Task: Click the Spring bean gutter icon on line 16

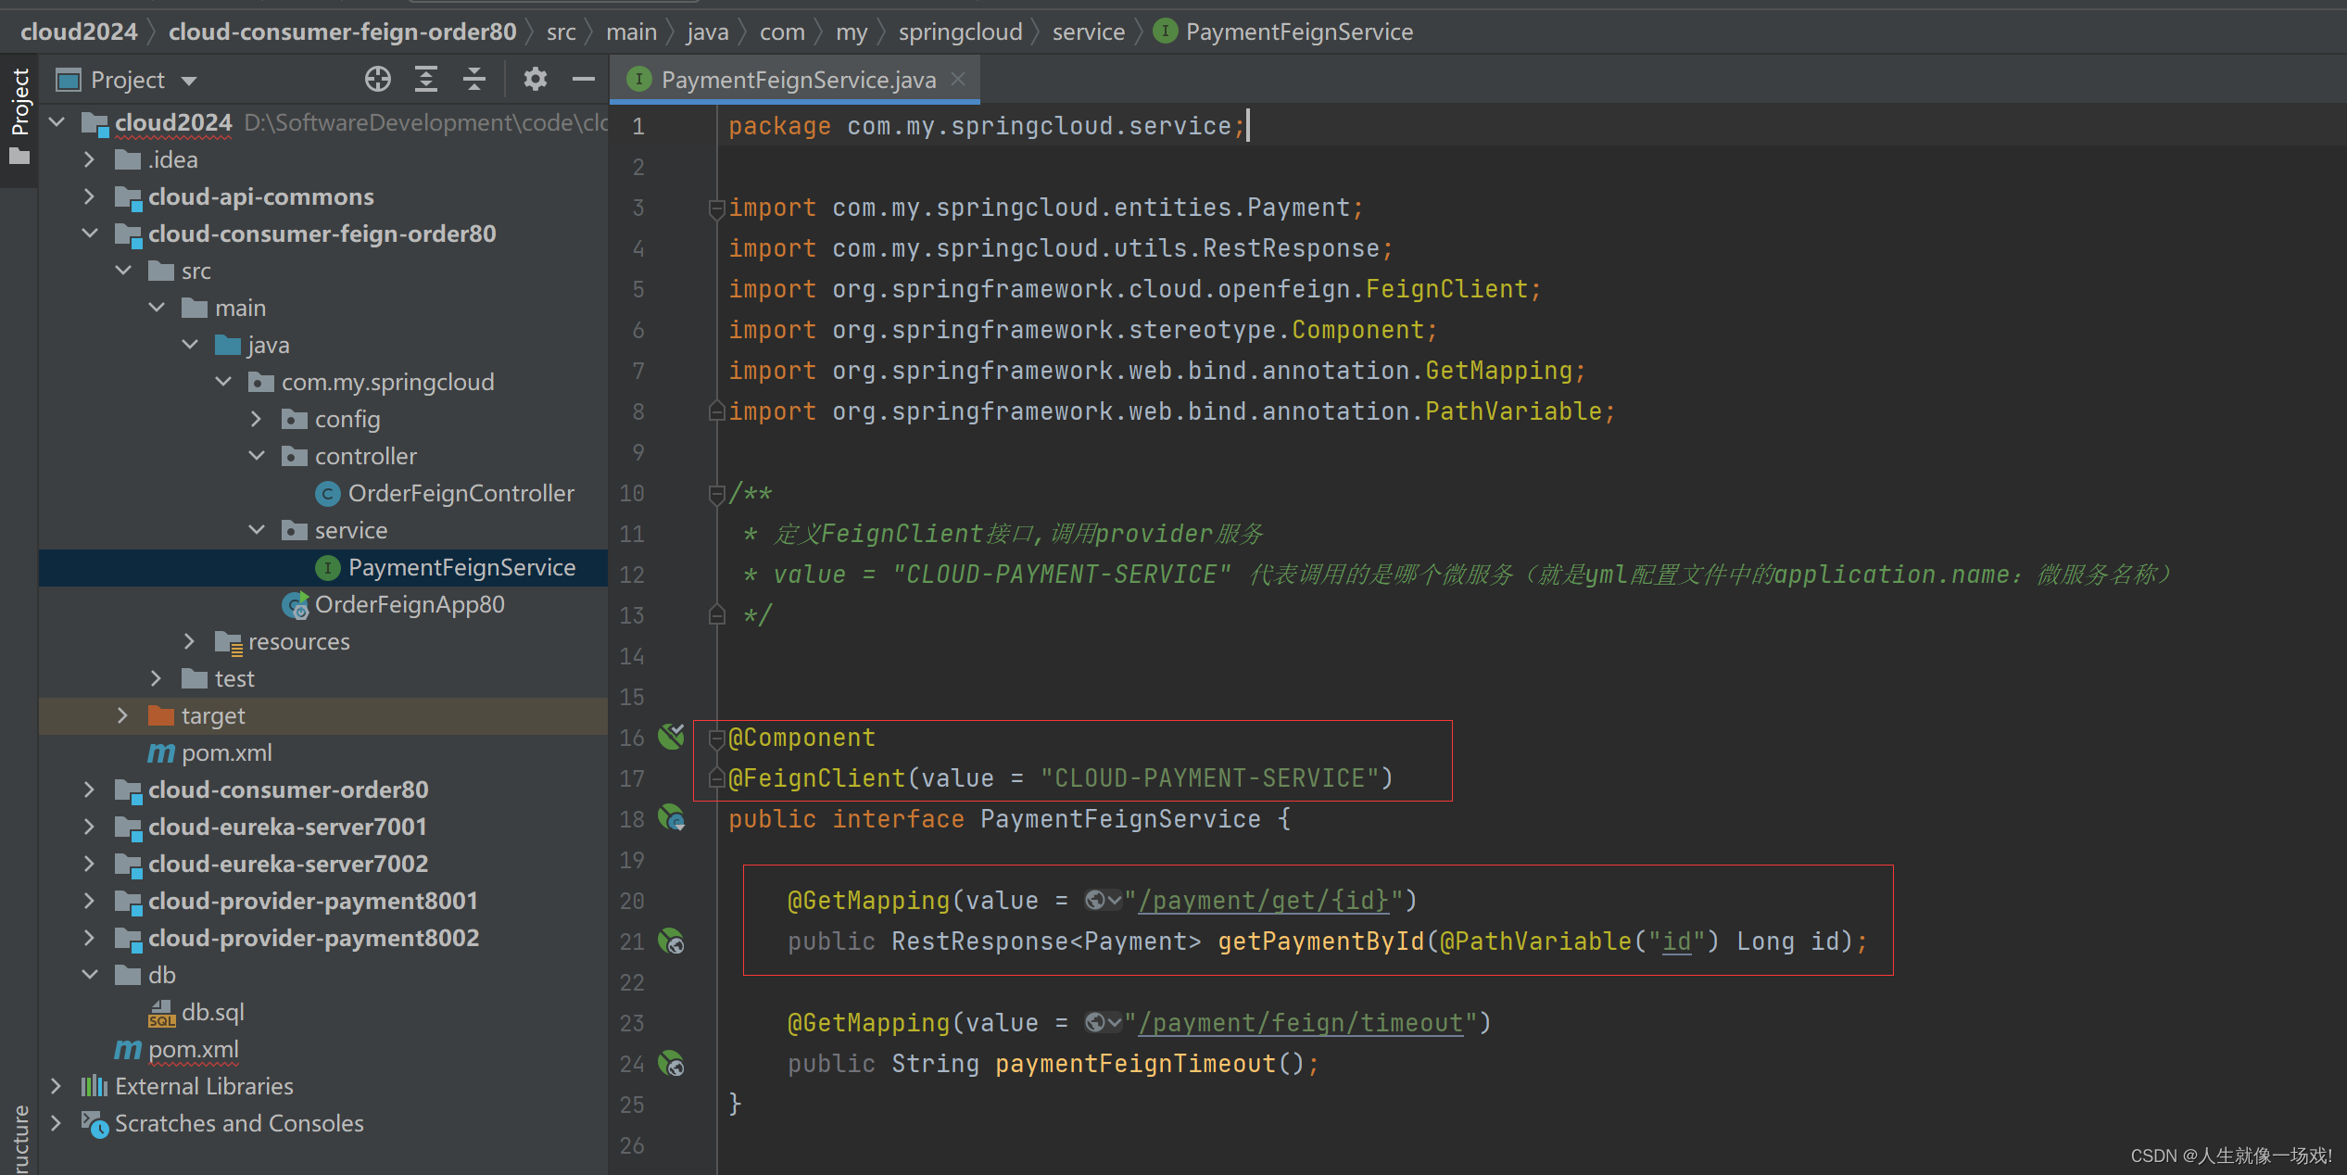Action: [x=671, y=737]
